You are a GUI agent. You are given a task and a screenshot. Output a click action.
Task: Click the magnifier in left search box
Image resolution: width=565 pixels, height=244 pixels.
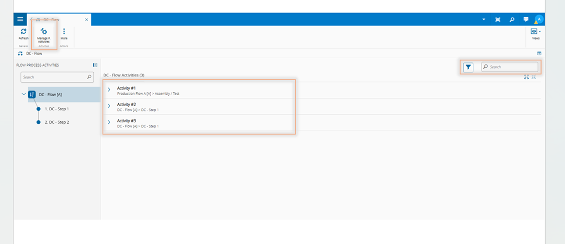click(89, 77)
